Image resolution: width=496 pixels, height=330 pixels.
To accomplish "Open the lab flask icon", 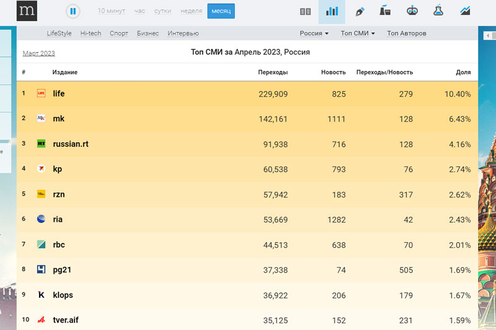I will [x=438, y=11].
